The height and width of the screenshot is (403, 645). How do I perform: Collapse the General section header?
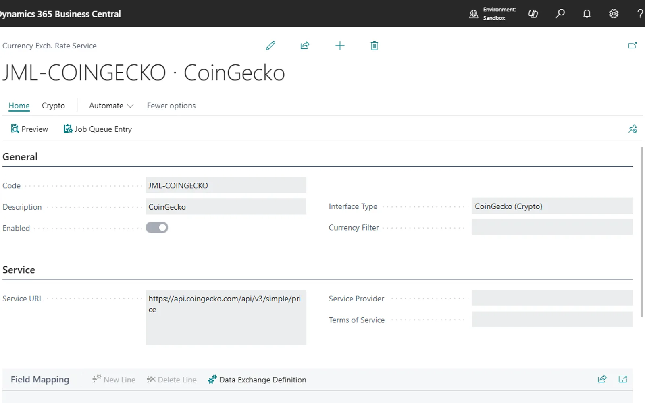coord(20,157)
